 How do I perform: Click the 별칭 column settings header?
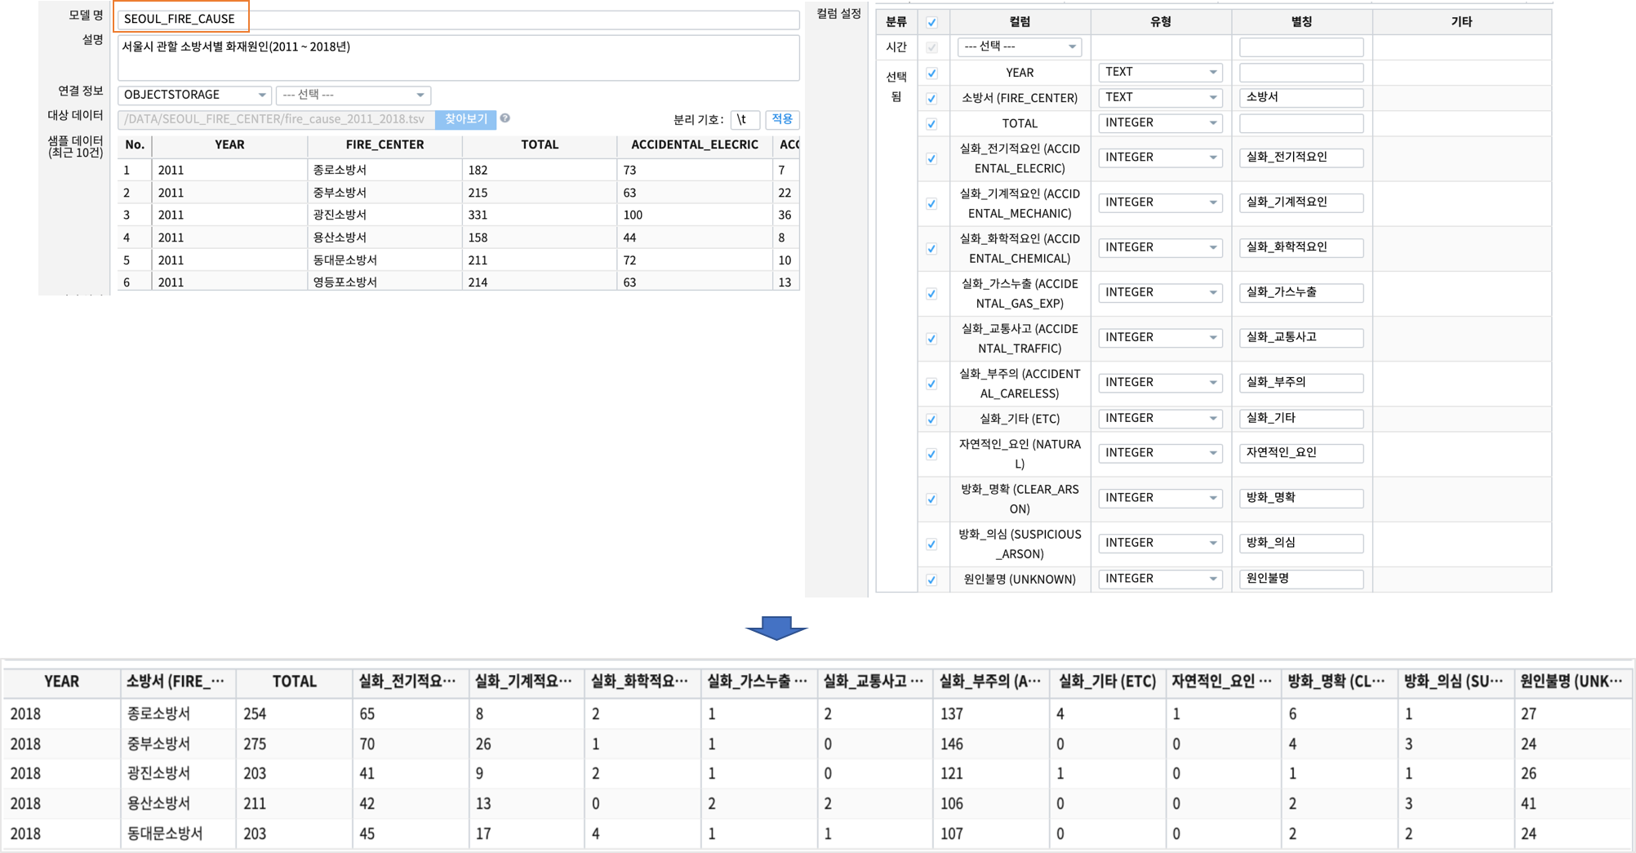pos(1301,22)
